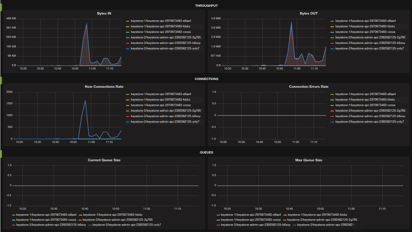The width and height of the screenshot is (412, 232).
Task: Click keystone-api-2970673483-fdxkz label in Current Queue Size legend
Action: click(113, 215)
